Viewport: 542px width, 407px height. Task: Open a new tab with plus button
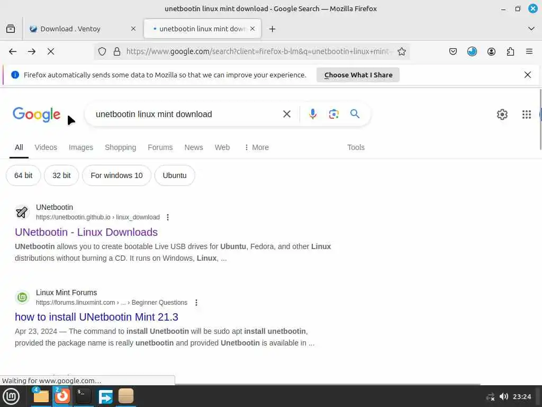273,29
